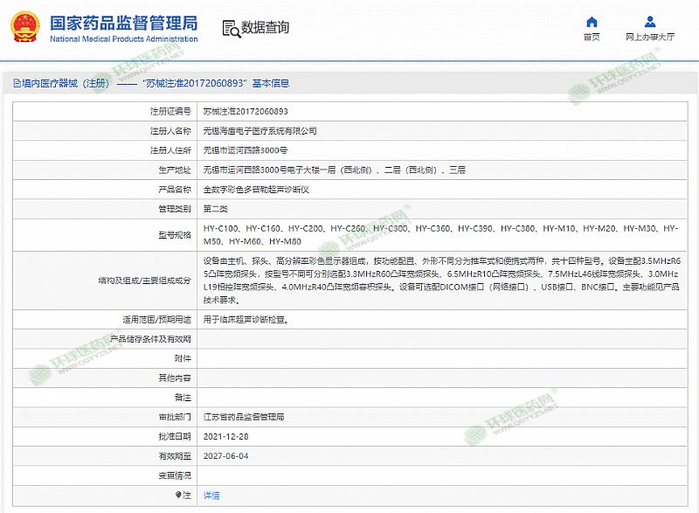Click the approving department 江苏省药品监督管理局

(244, 418)
